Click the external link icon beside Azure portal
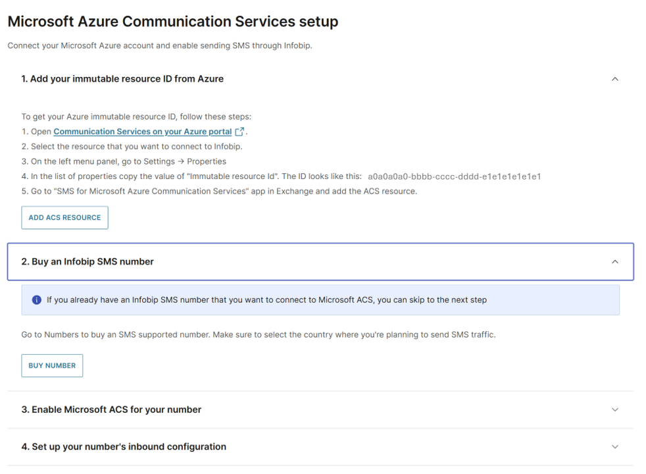This screenshot has width=646, height=474. tap(240, 132)
